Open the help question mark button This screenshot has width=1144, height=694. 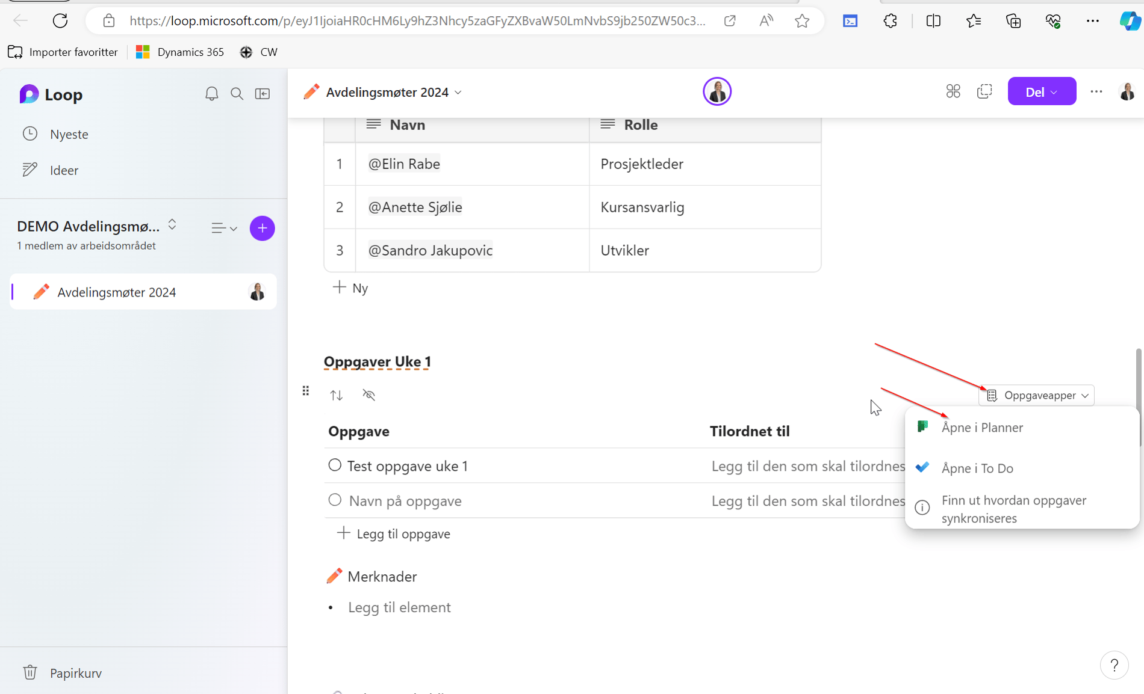click(x=1114, y=665)
